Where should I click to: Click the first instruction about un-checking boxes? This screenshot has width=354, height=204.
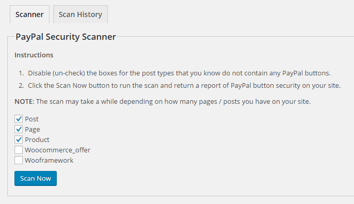pos(179,73)
